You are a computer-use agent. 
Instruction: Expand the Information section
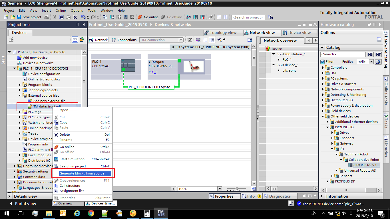point(322,196)
